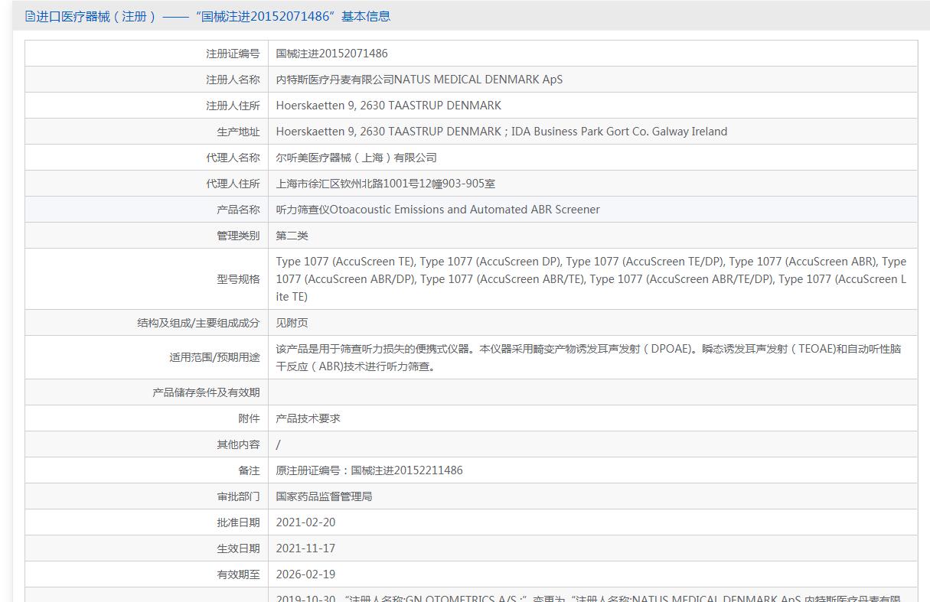Click the 有效期至 label
Screen dimensions: 930x602
(238, 574)
